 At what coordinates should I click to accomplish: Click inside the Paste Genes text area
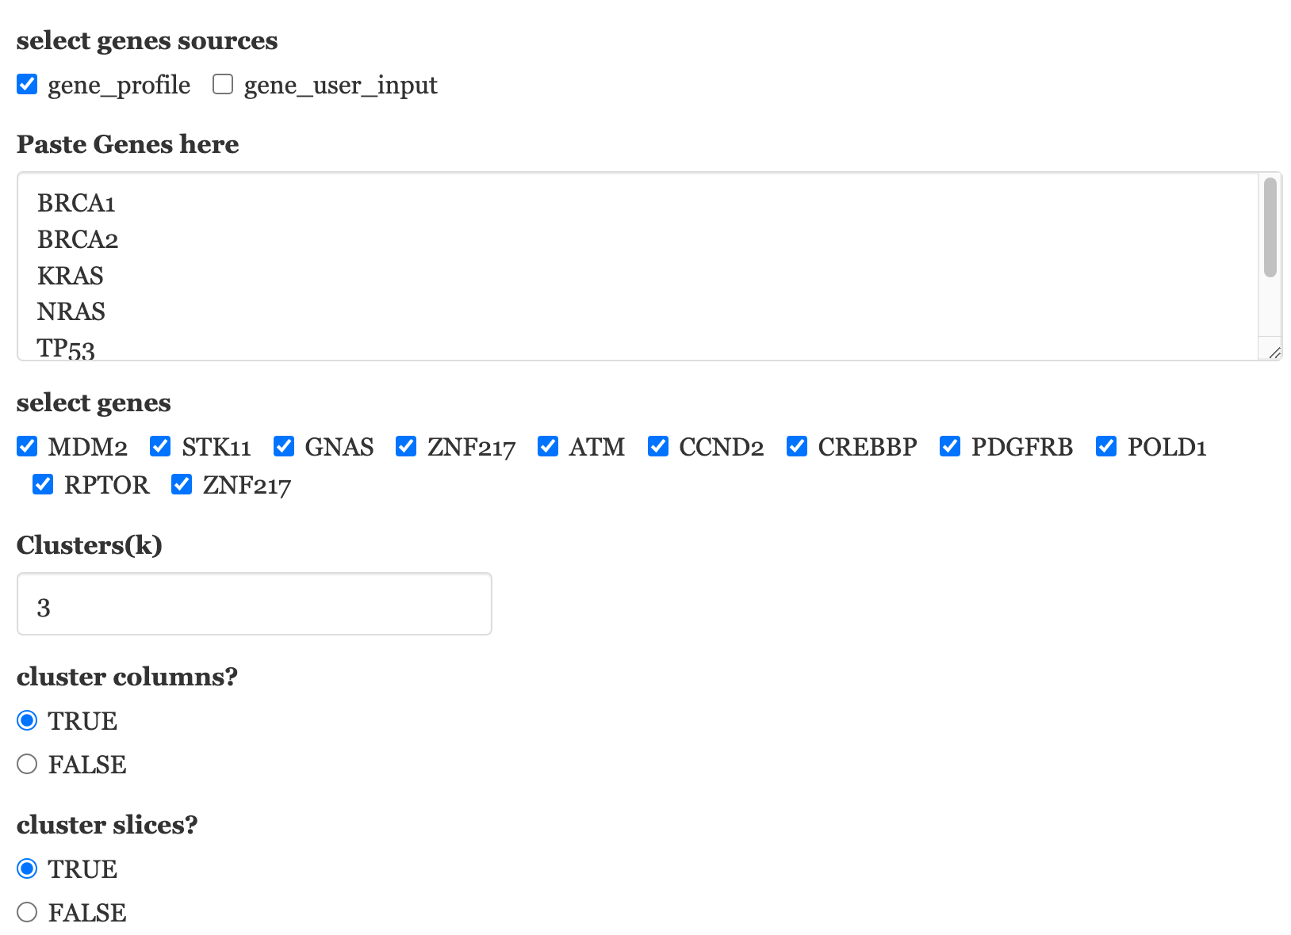[x=634, y=265]
